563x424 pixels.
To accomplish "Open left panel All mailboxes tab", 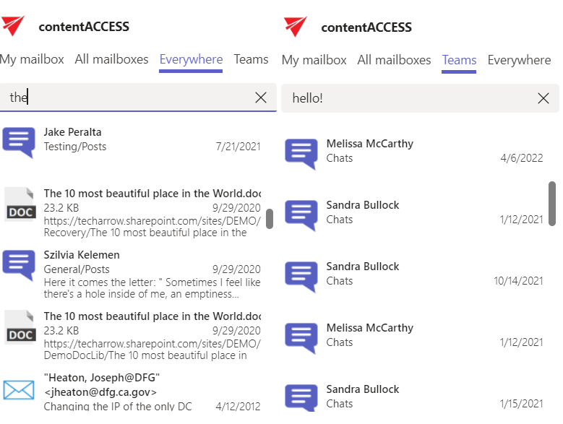I will 111,59.
